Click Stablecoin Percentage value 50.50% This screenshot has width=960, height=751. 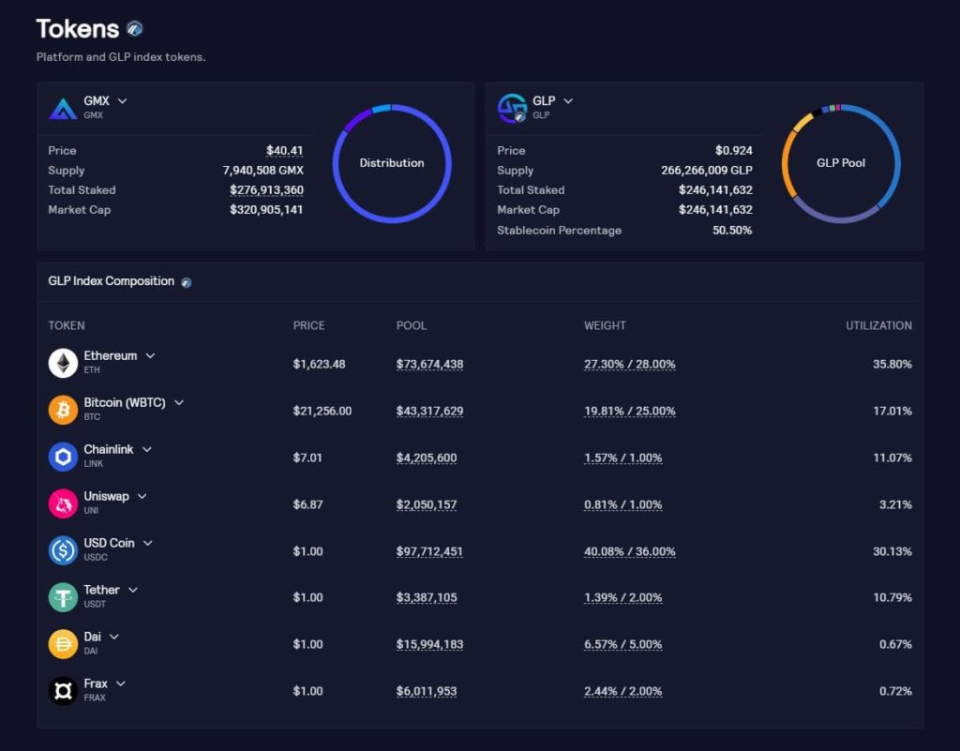[x=732, y=230]
